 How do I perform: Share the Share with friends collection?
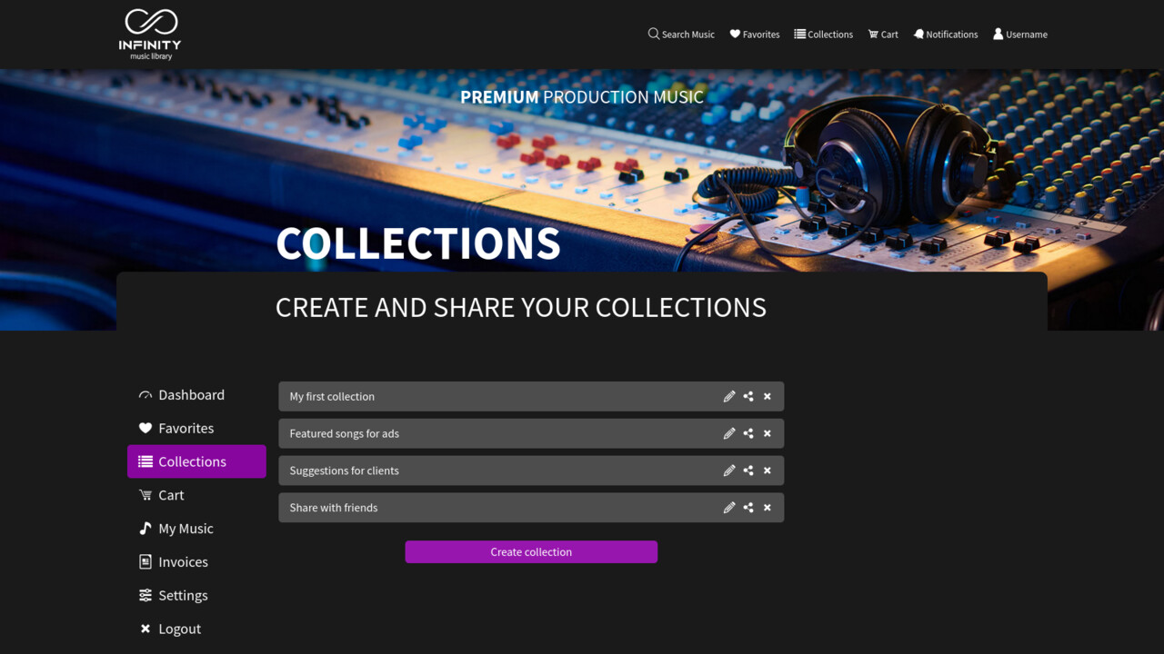tap(748, 508)
